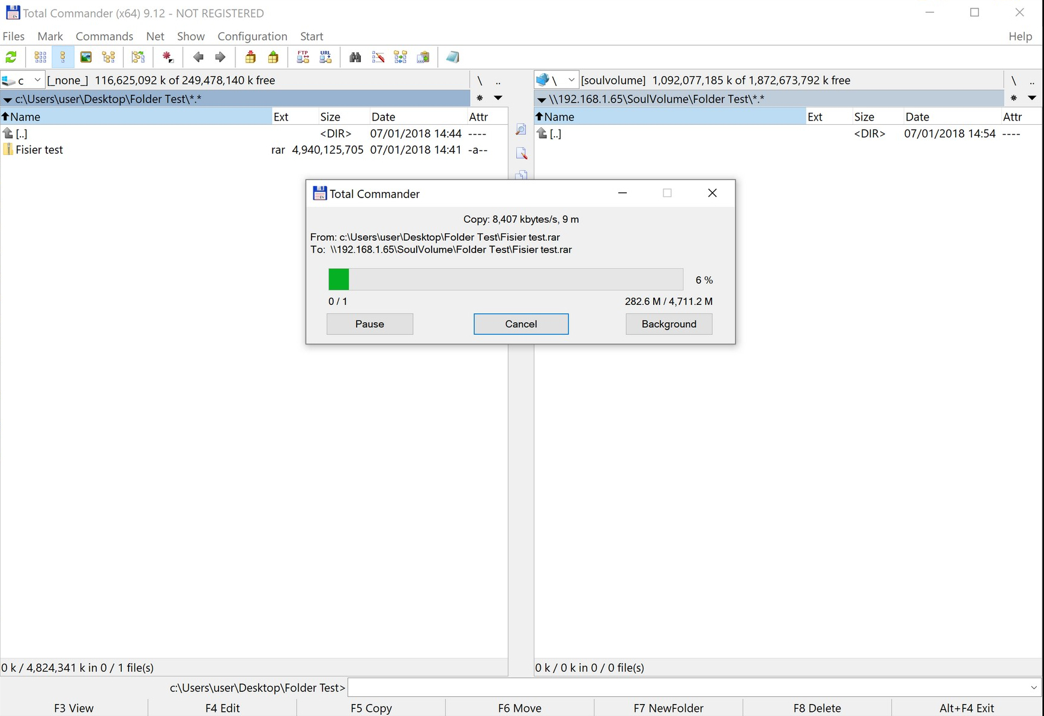The image size is (1044, 716).
Task: Switch to full file details view
Action: pos(63,57)
